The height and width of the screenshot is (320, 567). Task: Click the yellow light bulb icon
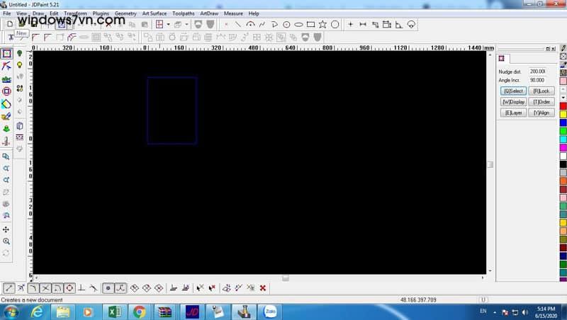pyautogui.click(x=20, y=65)
